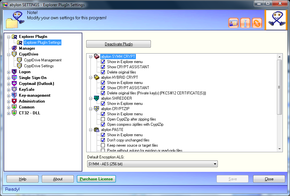Toggle SYMM CRYPT Delete original files checkbox
Image resolution: width=290 pixels, height=196 pixels.
point(103,72)
